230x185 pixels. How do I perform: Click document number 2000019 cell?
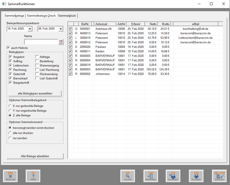click(x=85, y=65)
